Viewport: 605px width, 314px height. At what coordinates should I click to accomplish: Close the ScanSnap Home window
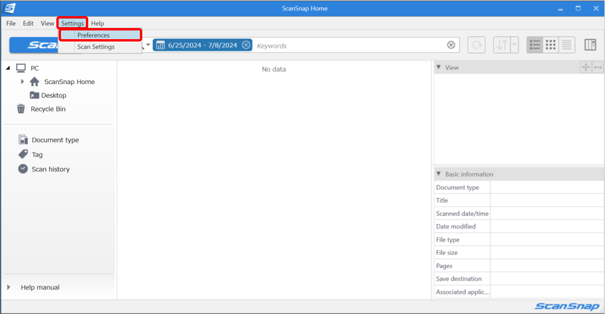coord(596,8)
